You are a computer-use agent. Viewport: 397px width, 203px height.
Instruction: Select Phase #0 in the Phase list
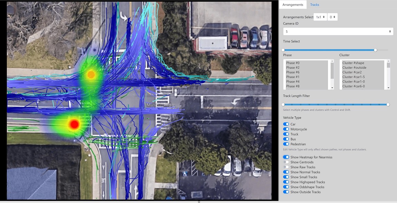[x=293, y=63]
